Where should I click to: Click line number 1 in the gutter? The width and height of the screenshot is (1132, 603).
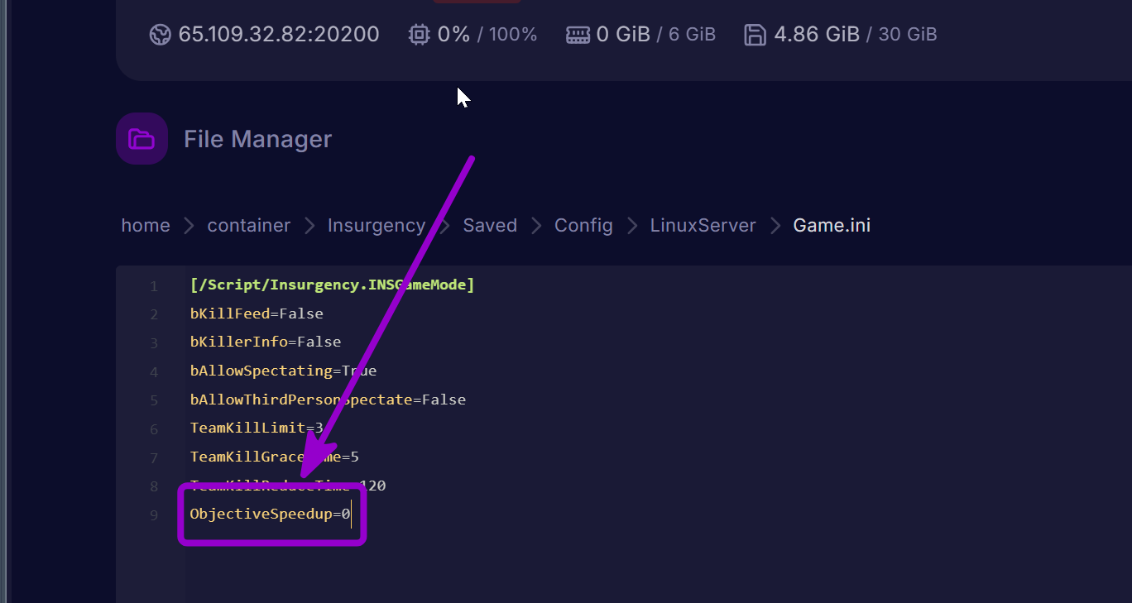(x=154, y=286)
